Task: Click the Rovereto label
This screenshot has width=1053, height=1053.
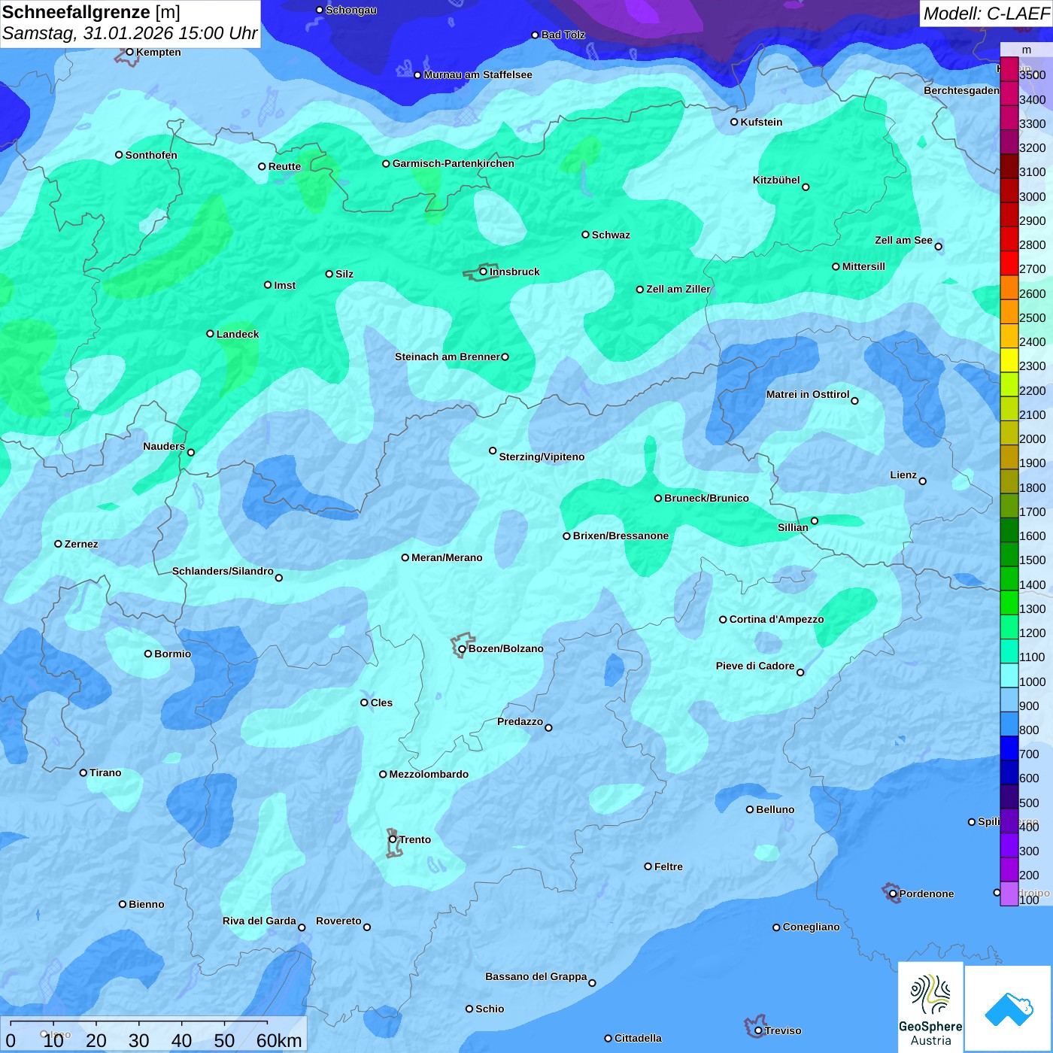Action: (x=338, y=921)
